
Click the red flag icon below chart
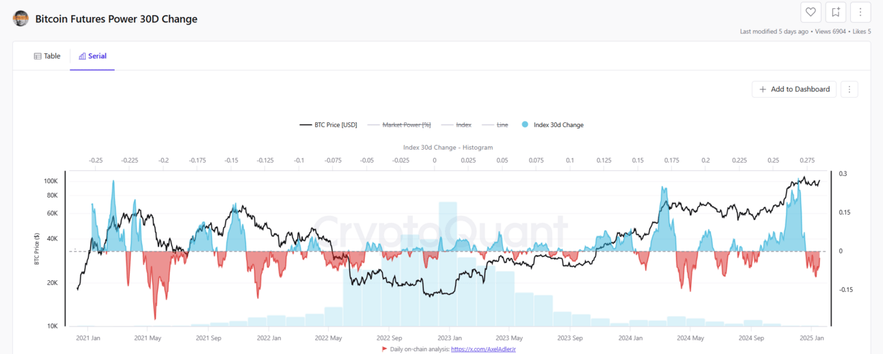tap(384, 349)
